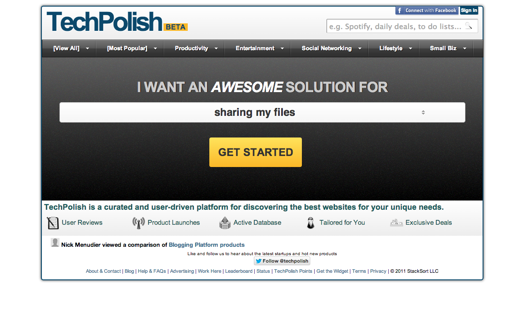Click 'I WANT AN AWESOME SOLUTION FOR' heading
Image resolution: width=524 pixels, height=312 pixels.
(262, 87)
